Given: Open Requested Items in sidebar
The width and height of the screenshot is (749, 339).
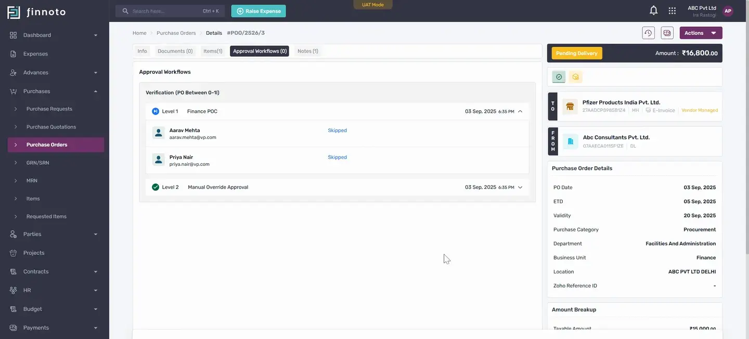Looking at the screenshot, I should coord(46,216).
